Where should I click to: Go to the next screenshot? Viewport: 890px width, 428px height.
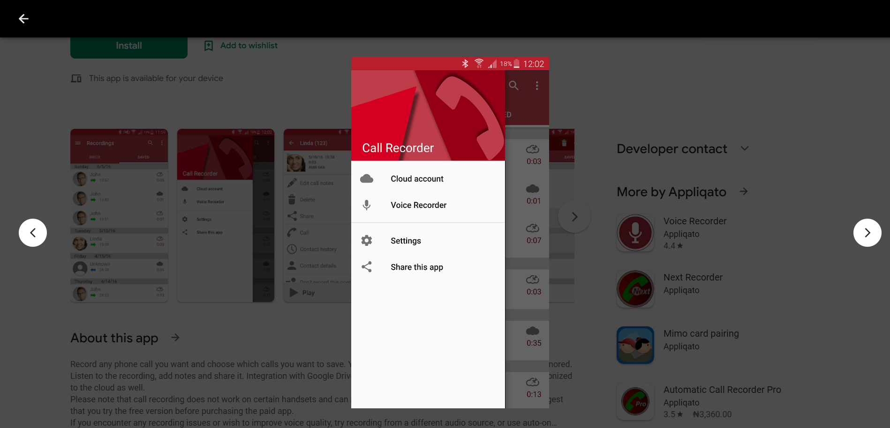867,233
